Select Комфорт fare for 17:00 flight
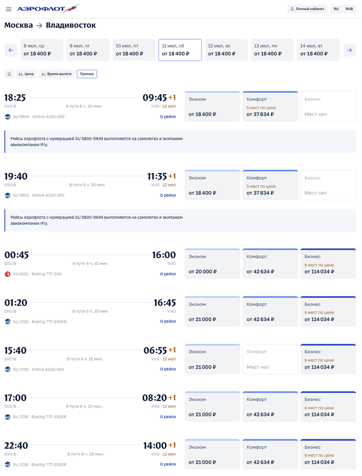Image resolution: width=362 pixels, height=476 pixels. tap(270, 407)
